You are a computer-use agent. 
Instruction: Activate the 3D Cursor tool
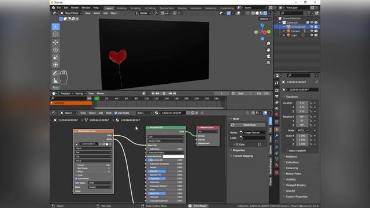(55, 35)
